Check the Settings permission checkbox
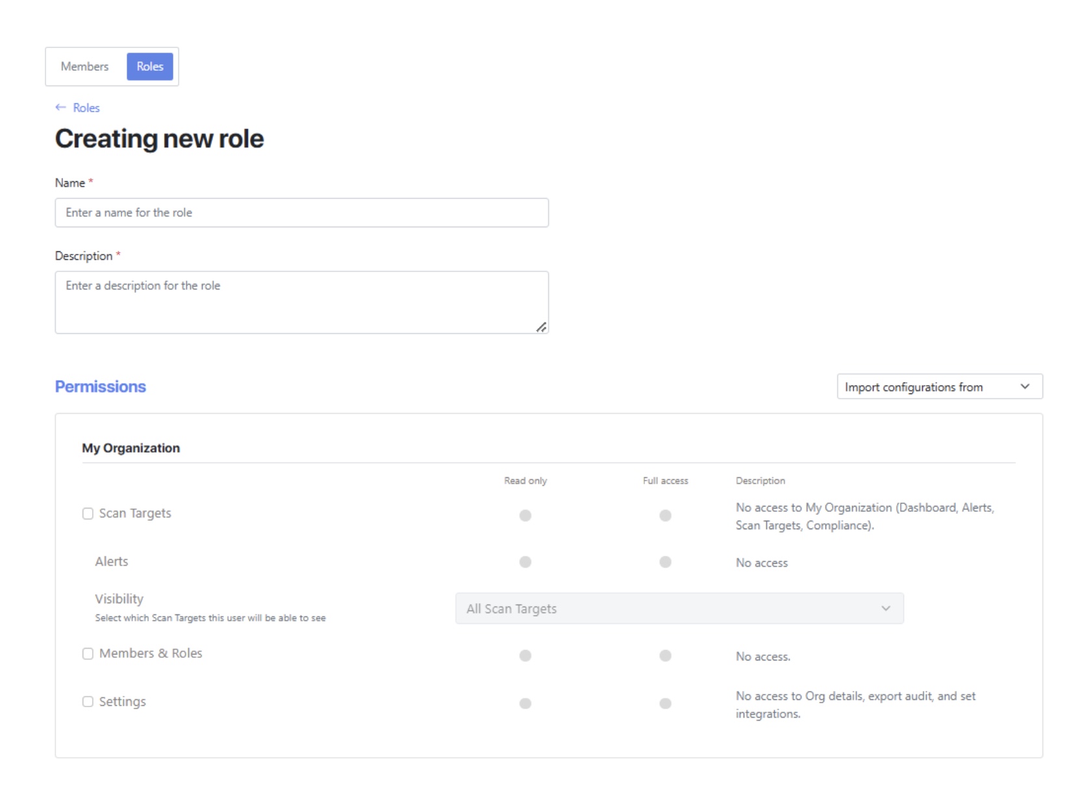This screenshot has width=1069, height=787. click(x=88, y=702)
